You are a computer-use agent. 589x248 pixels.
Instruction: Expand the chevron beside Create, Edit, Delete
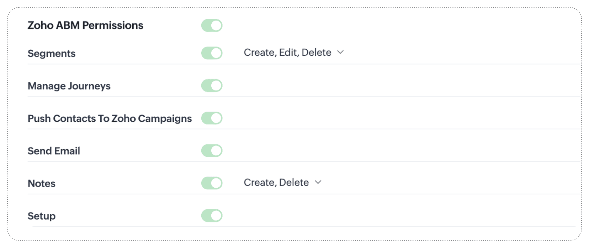tap(340, 52)
